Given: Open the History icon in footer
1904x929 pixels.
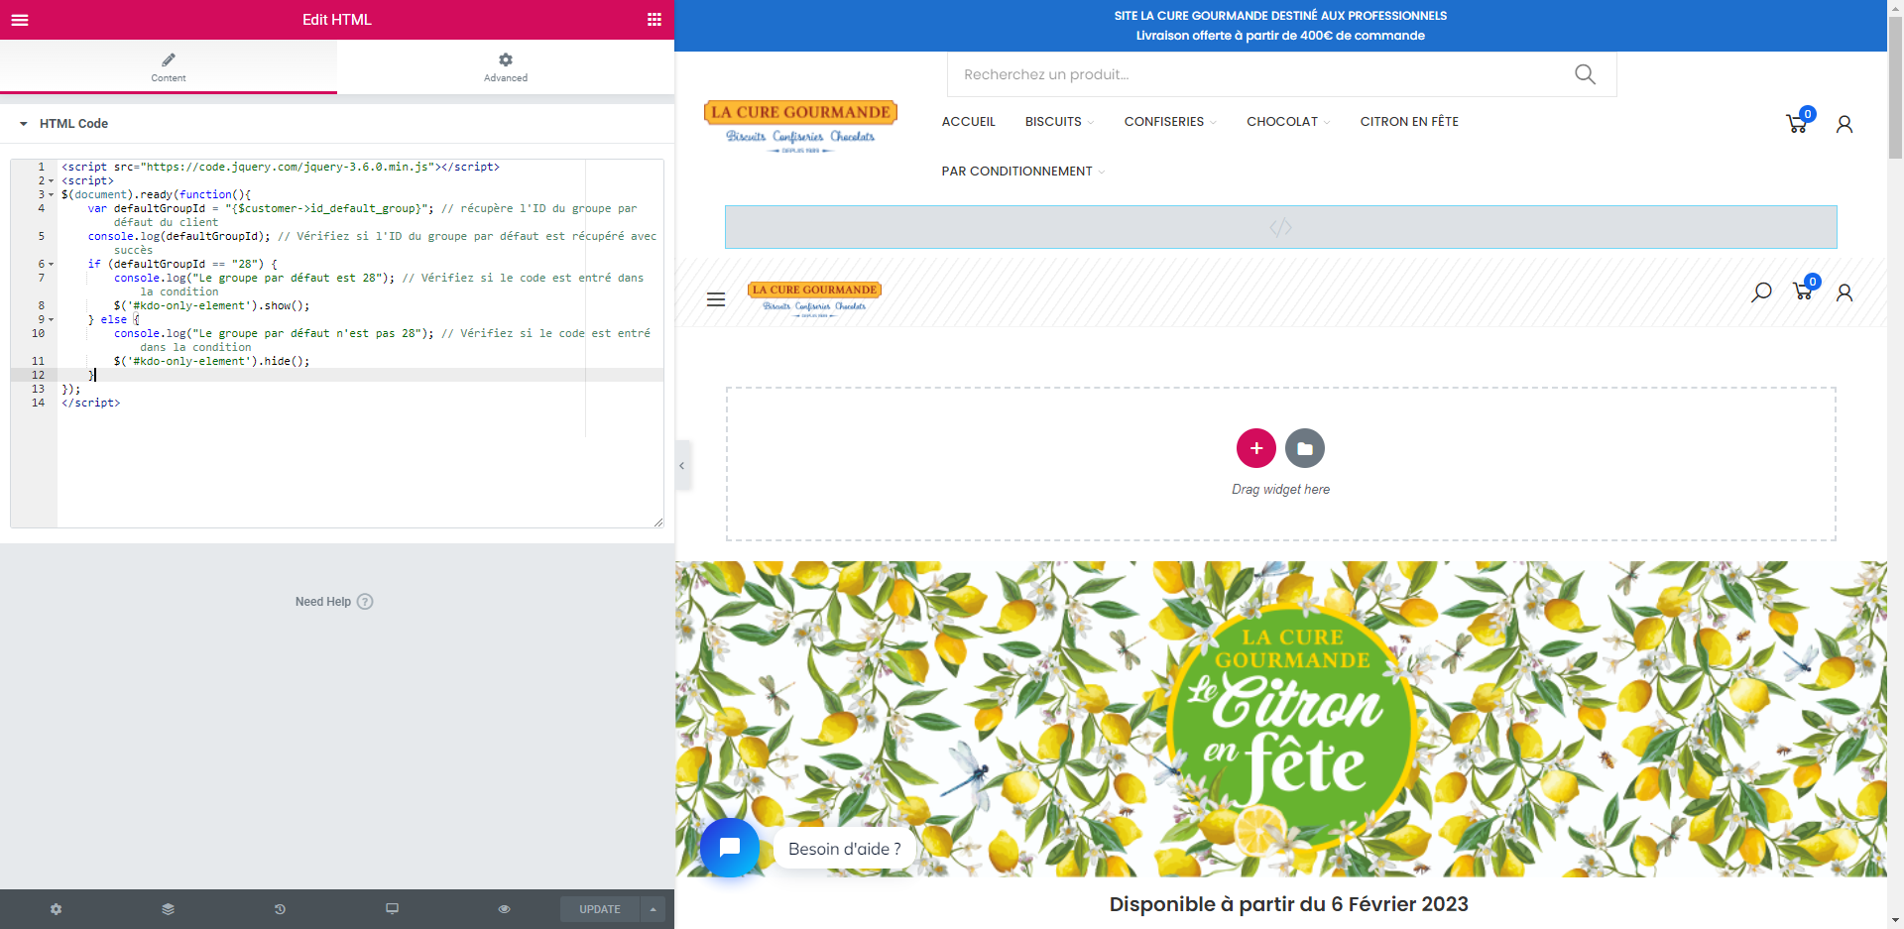Looking at the screenshot, I should point(281,909).
